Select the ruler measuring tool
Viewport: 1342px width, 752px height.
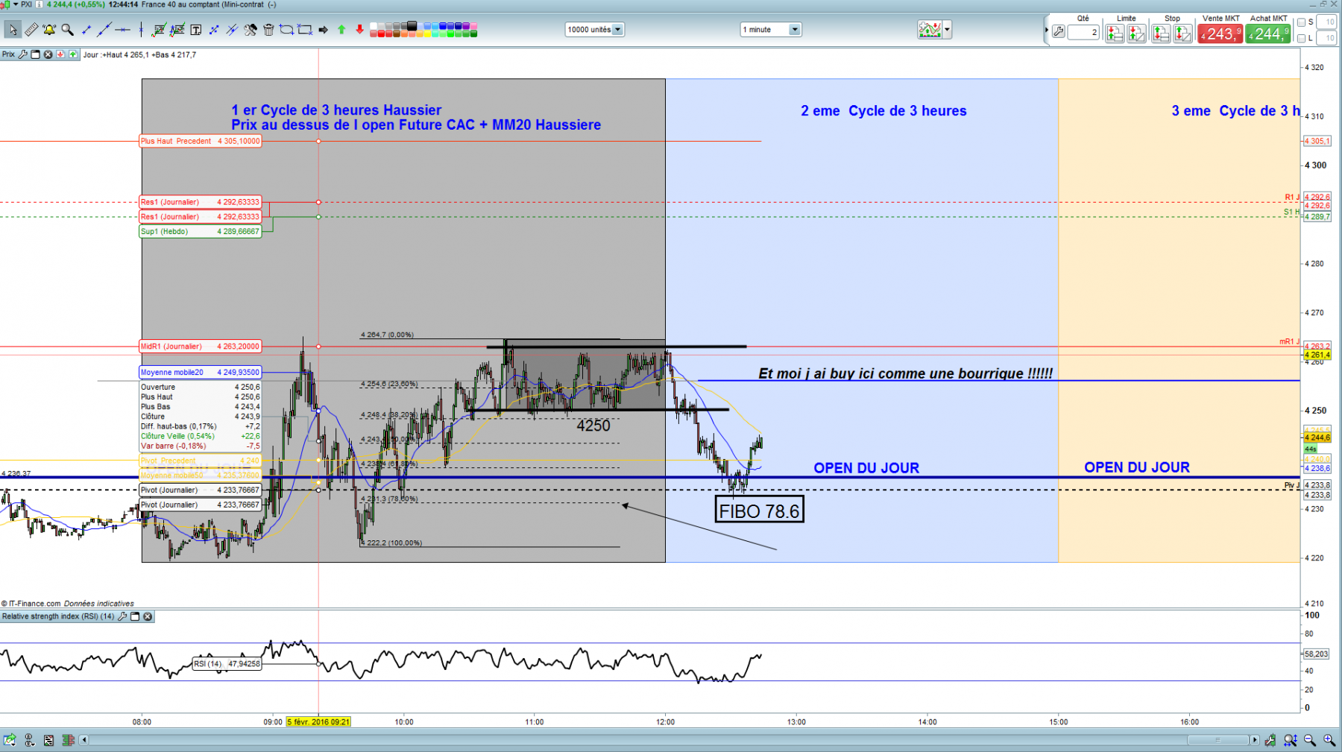(31, 30)
